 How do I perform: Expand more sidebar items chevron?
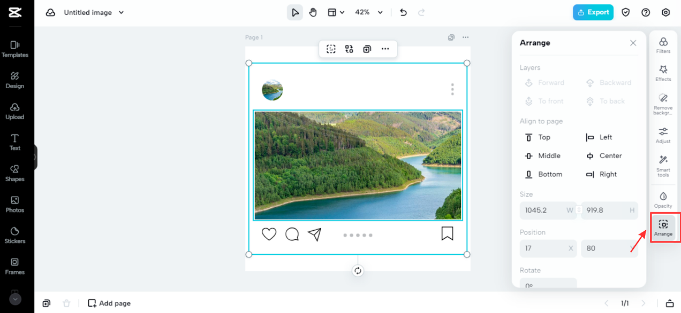(x=15, y=299)
